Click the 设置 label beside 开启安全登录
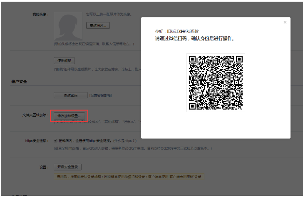The width and height of the screenshot is (303, 200). pos(44,167)
